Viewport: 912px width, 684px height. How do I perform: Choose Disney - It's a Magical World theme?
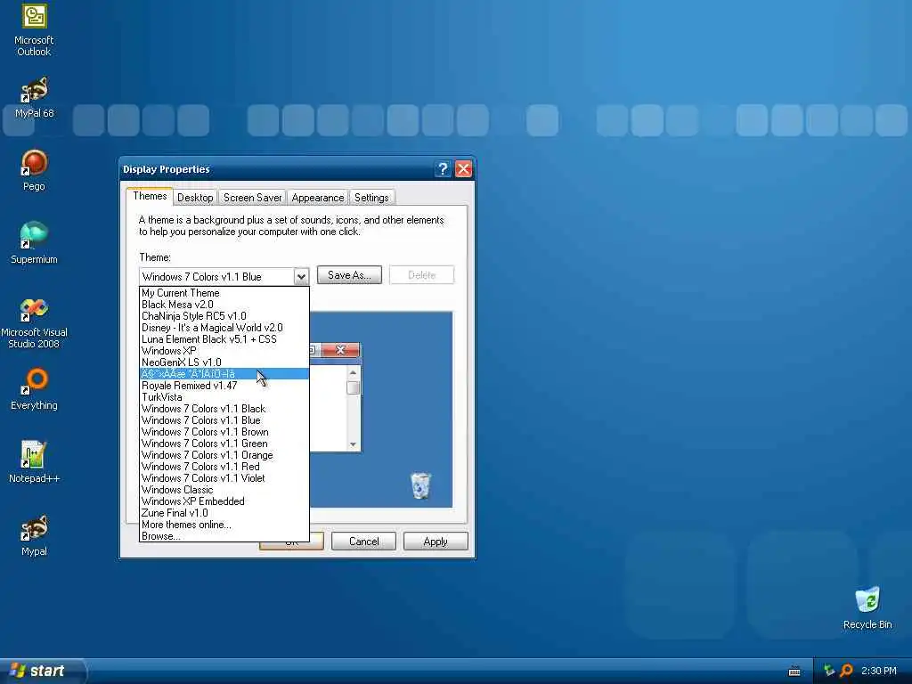(x=224, y=328)
